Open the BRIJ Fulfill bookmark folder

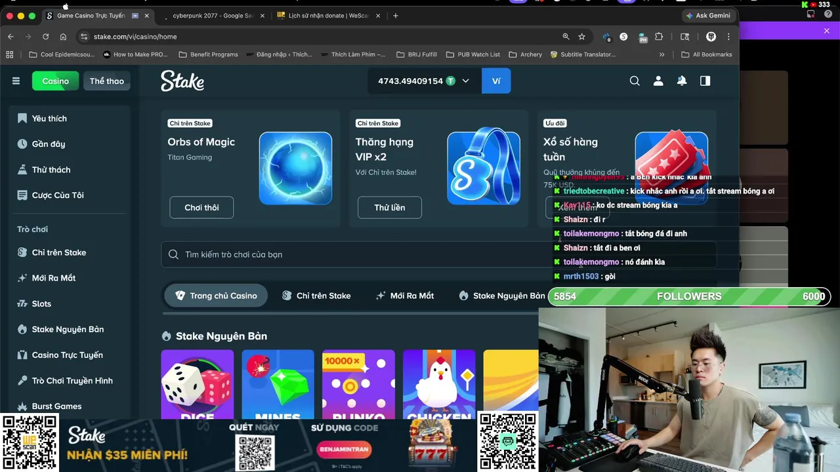coord(417,54)
